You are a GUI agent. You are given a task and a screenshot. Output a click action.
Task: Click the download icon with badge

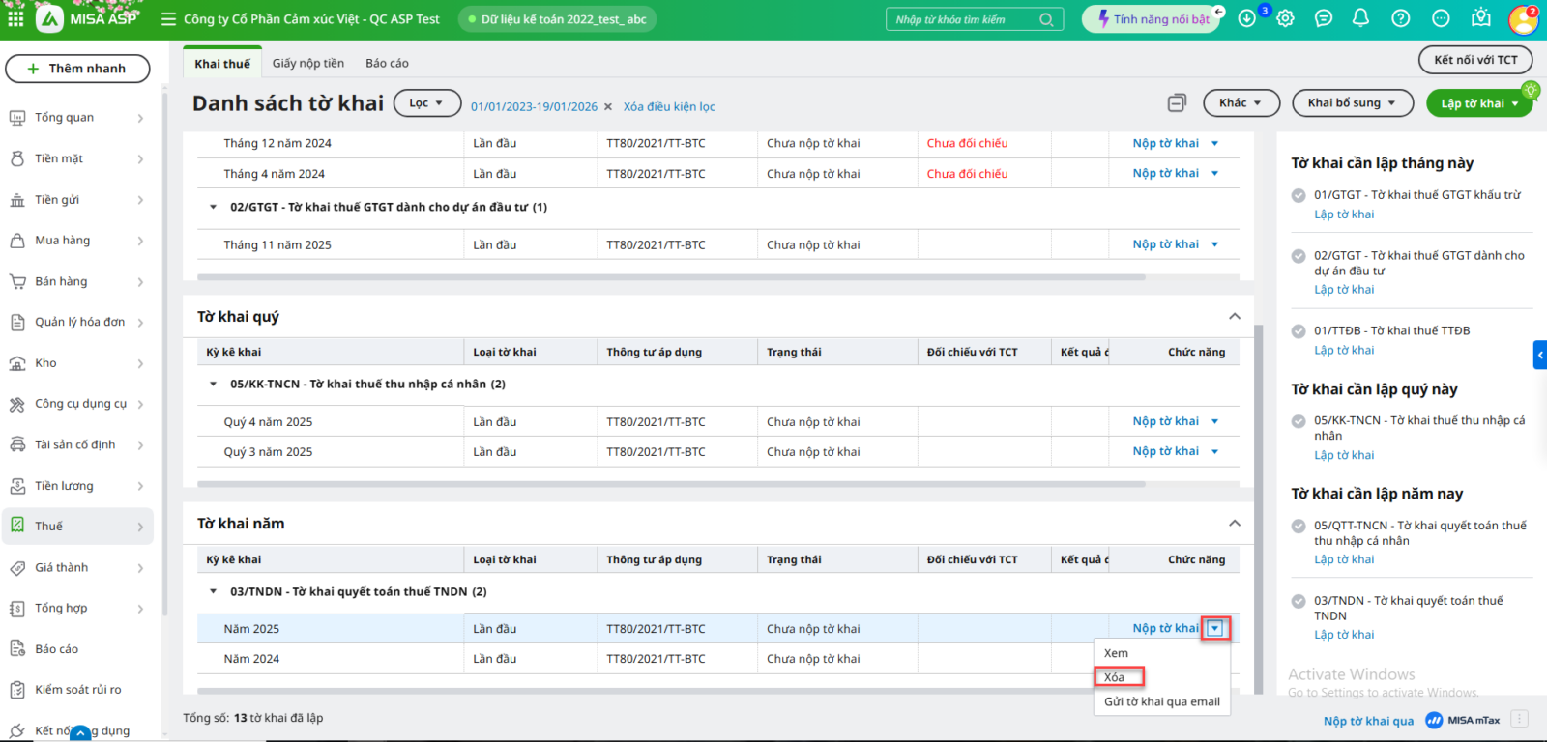click(x=1247, y=18)
